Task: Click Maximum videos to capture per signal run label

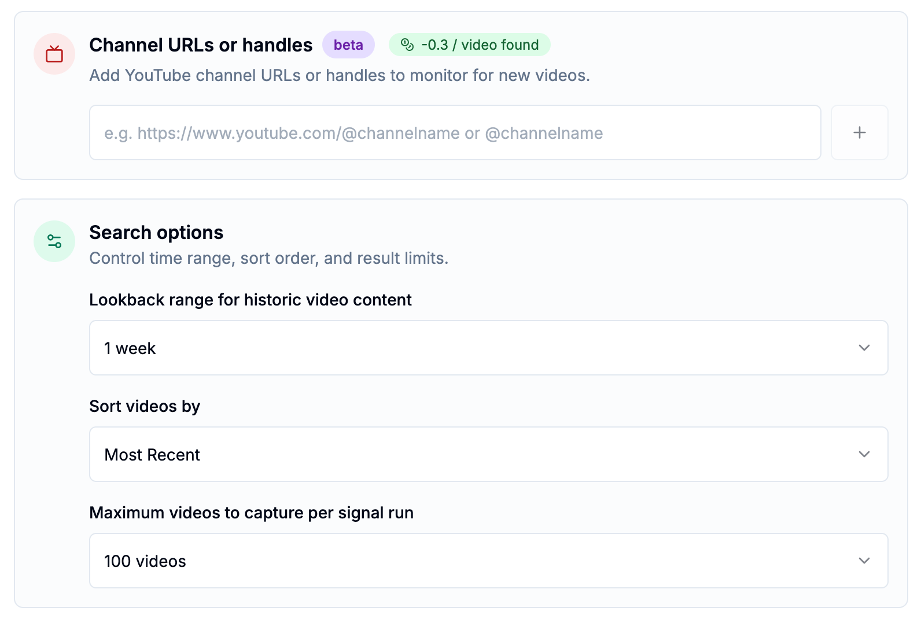Action: pos(252,513)
